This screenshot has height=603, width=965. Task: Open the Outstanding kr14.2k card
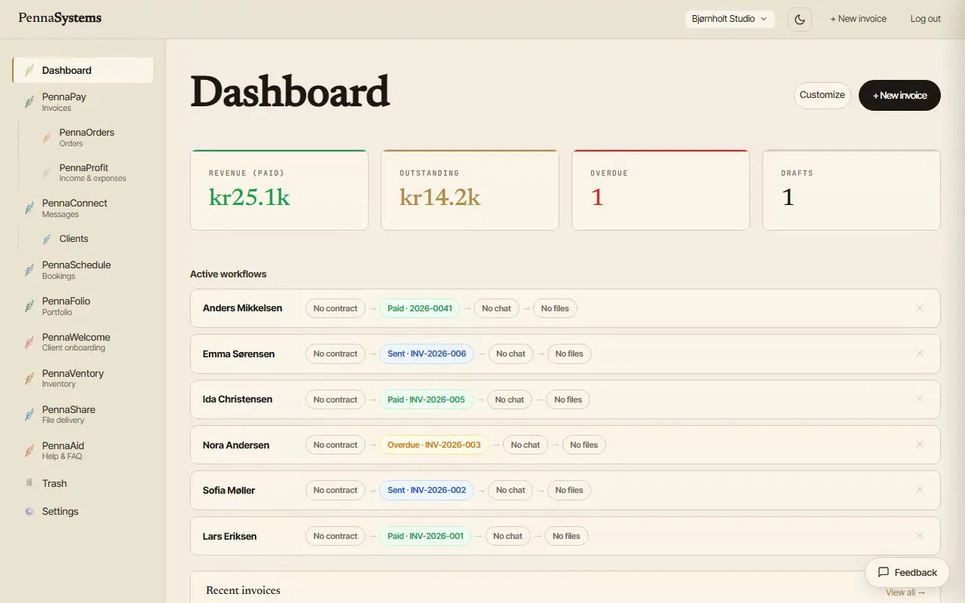point(470,190)
